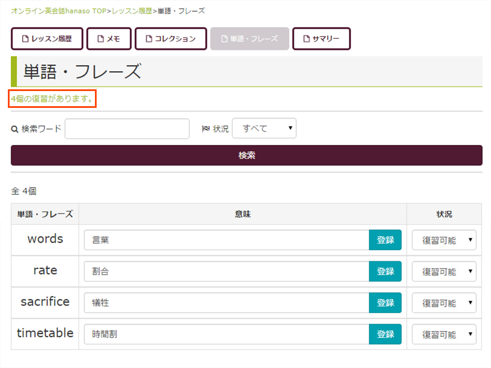Click the meaning field containing 犠牲
491x368 pixels.
tap(227, 302)
